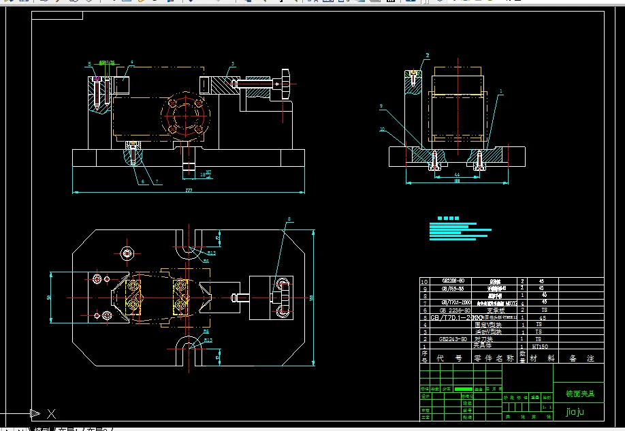Screen dimensions: 625x431
Task: Click the 50 dimension left of top view
Action: pyautogui.click(x=48, y=298)
